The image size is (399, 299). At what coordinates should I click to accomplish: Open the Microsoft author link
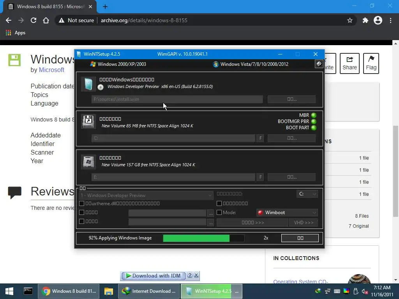51,70
